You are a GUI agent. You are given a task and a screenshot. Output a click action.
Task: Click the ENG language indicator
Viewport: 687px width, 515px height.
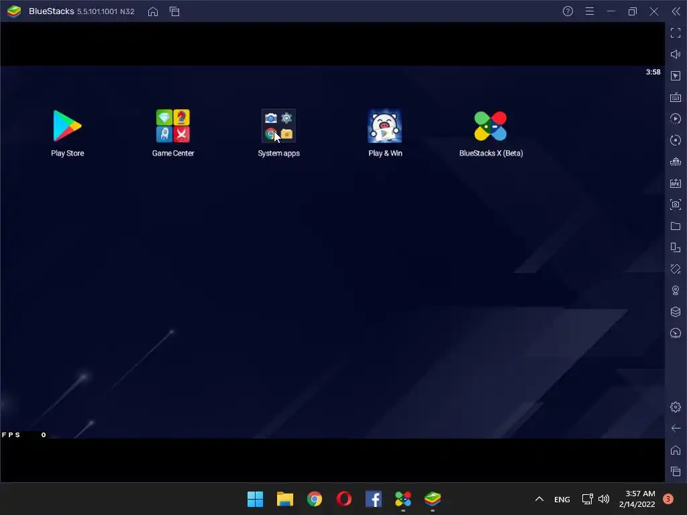tap(562, 499)
